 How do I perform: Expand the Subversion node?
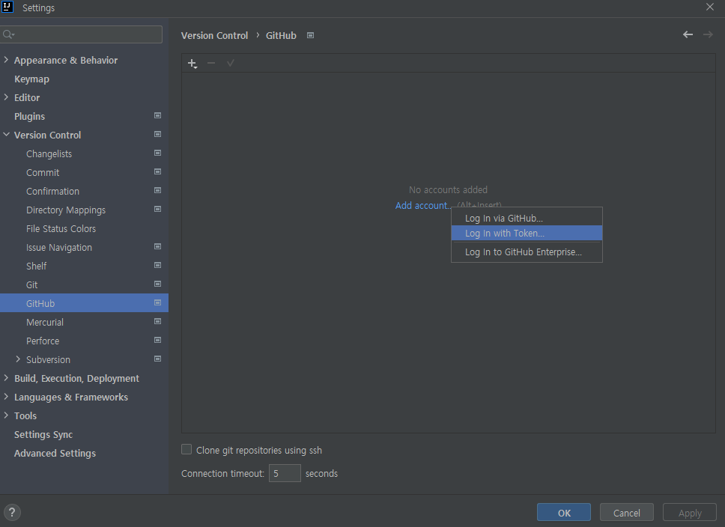tap(18, 359)
